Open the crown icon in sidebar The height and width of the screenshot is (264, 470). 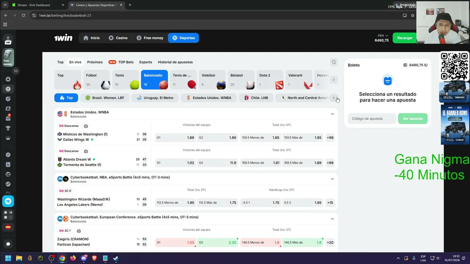click(x=8, y=138)
